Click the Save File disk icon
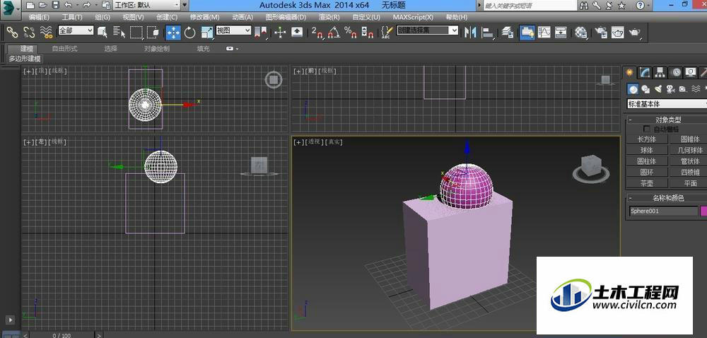707x338 pixels. coord(55,6)
